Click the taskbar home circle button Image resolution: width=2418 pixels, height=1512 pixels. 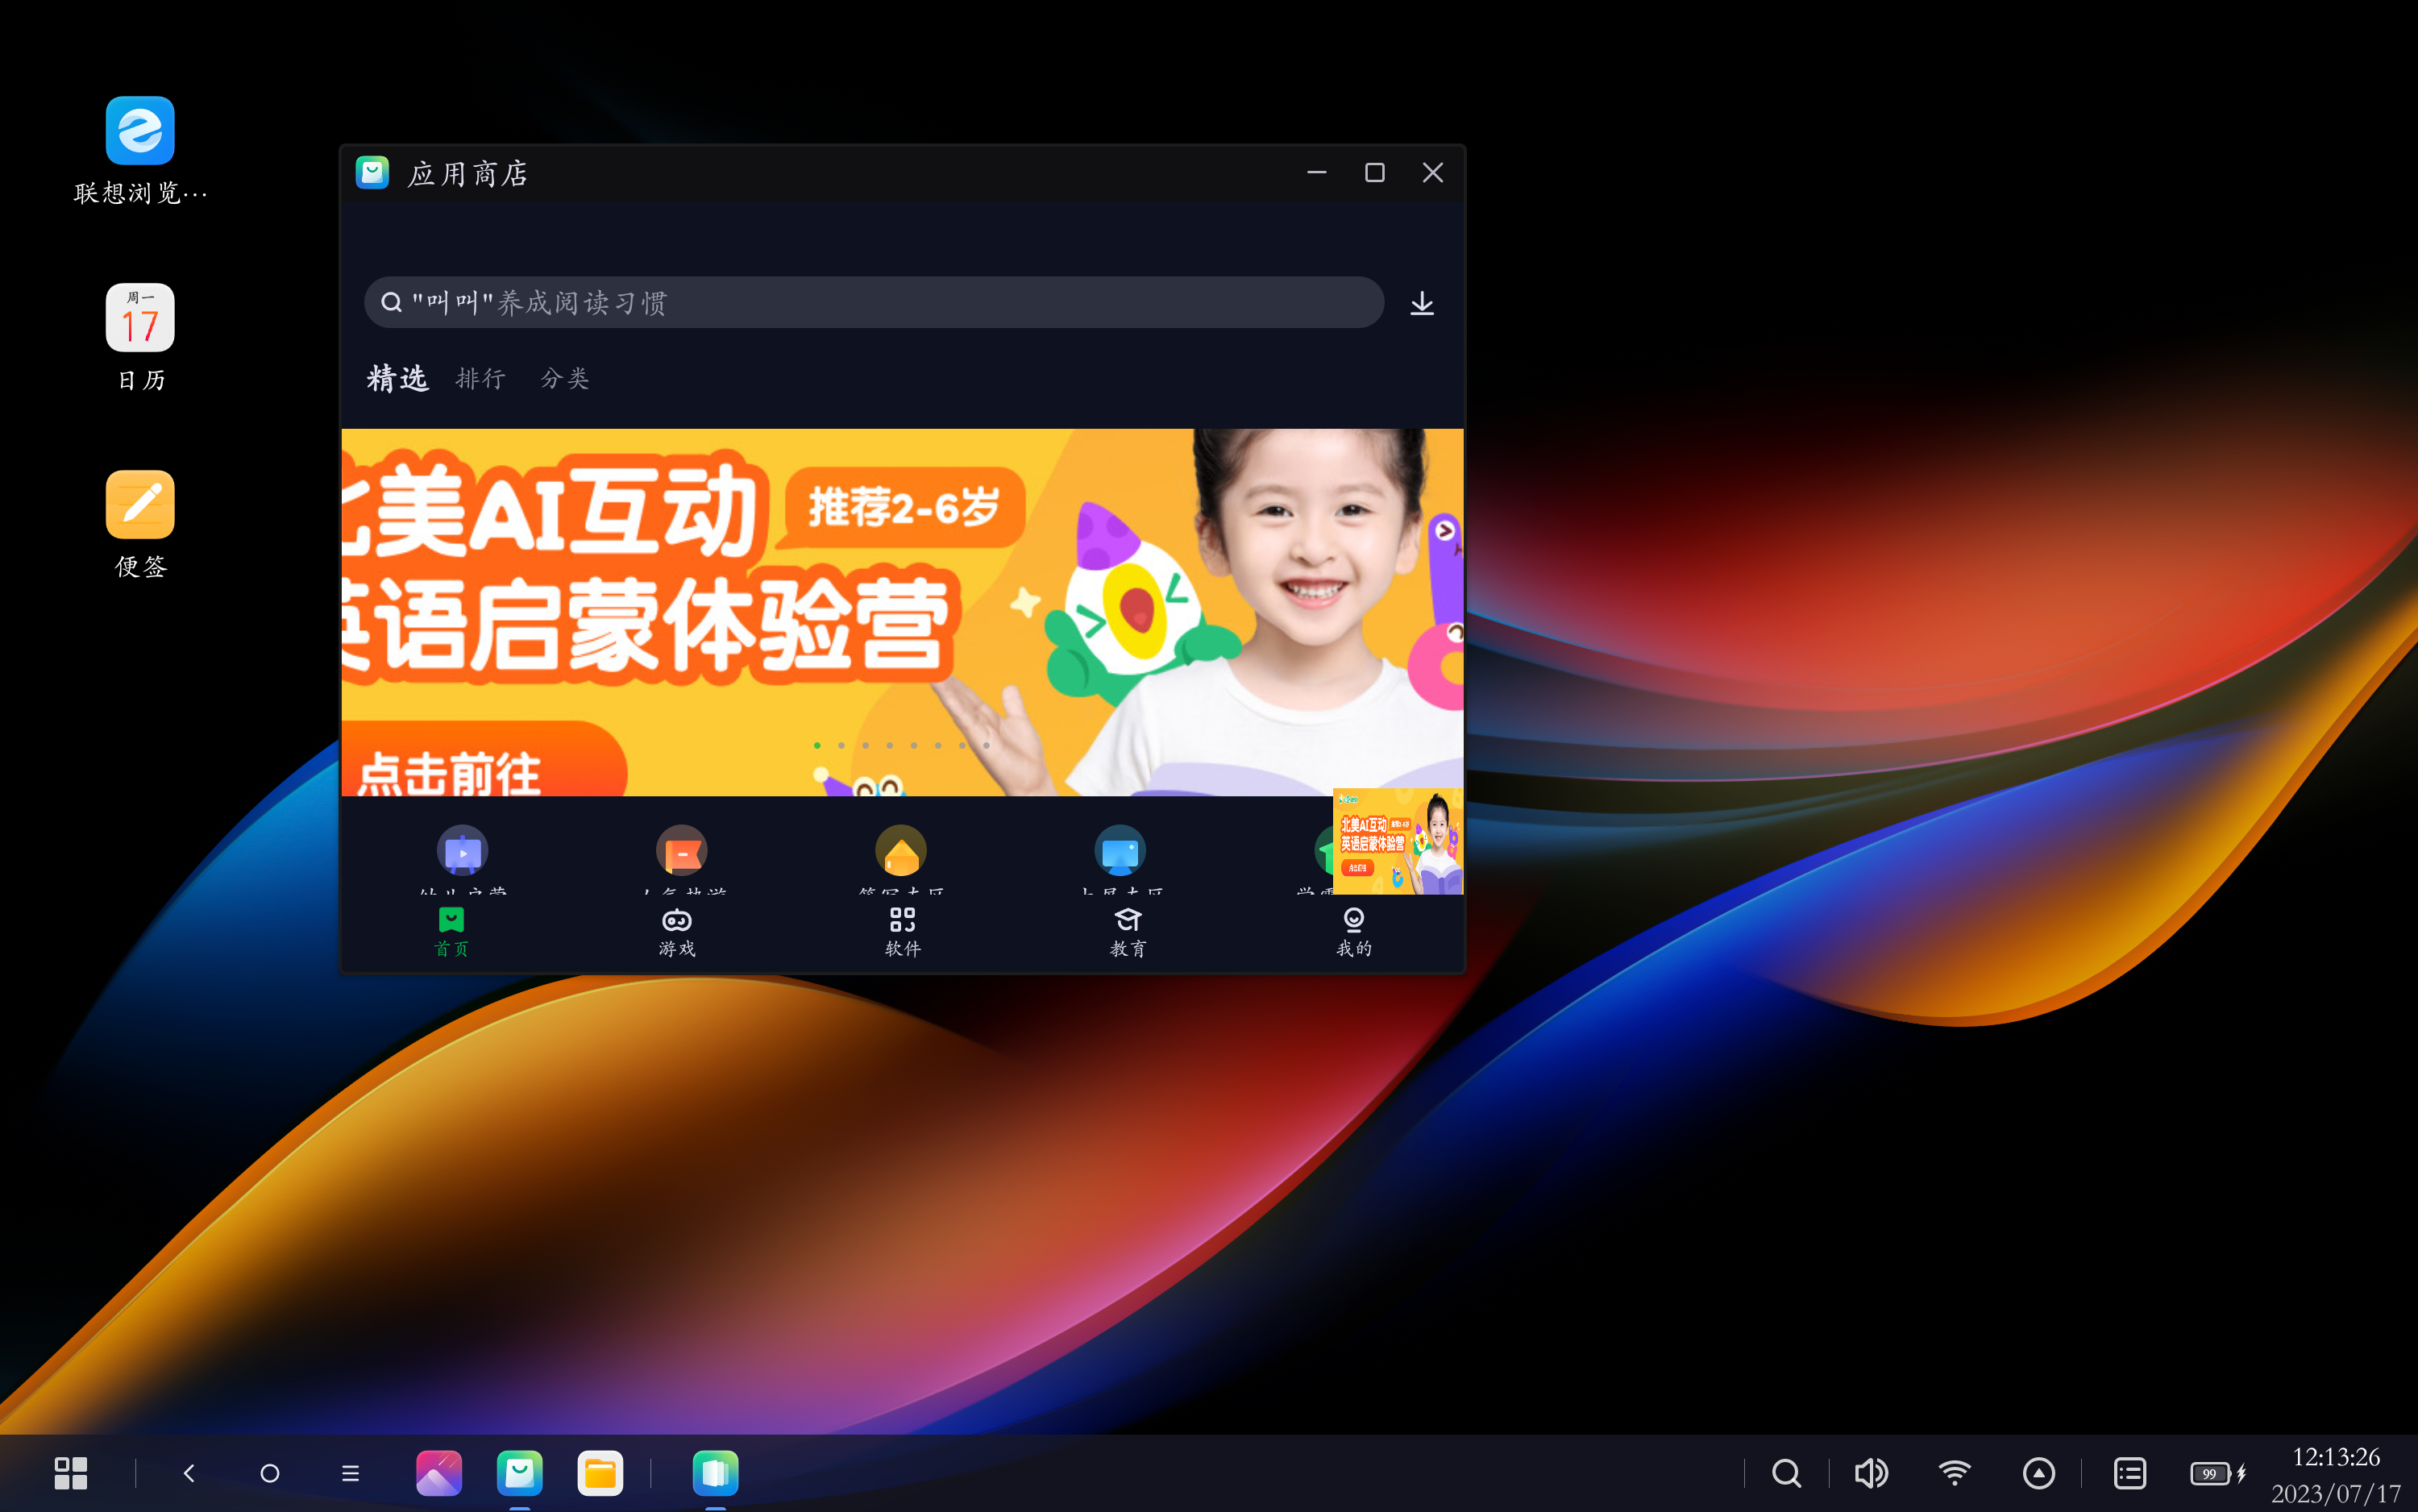[270, 1473]
